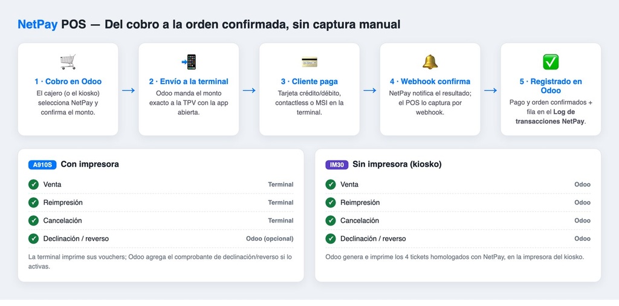Click check beside Declinación / reverso in IM30 card
The width and height of the screenshot is (619, 306).
click(331, 238)
